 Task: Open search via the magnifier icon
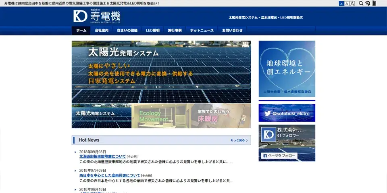click(x=361, y=3)
